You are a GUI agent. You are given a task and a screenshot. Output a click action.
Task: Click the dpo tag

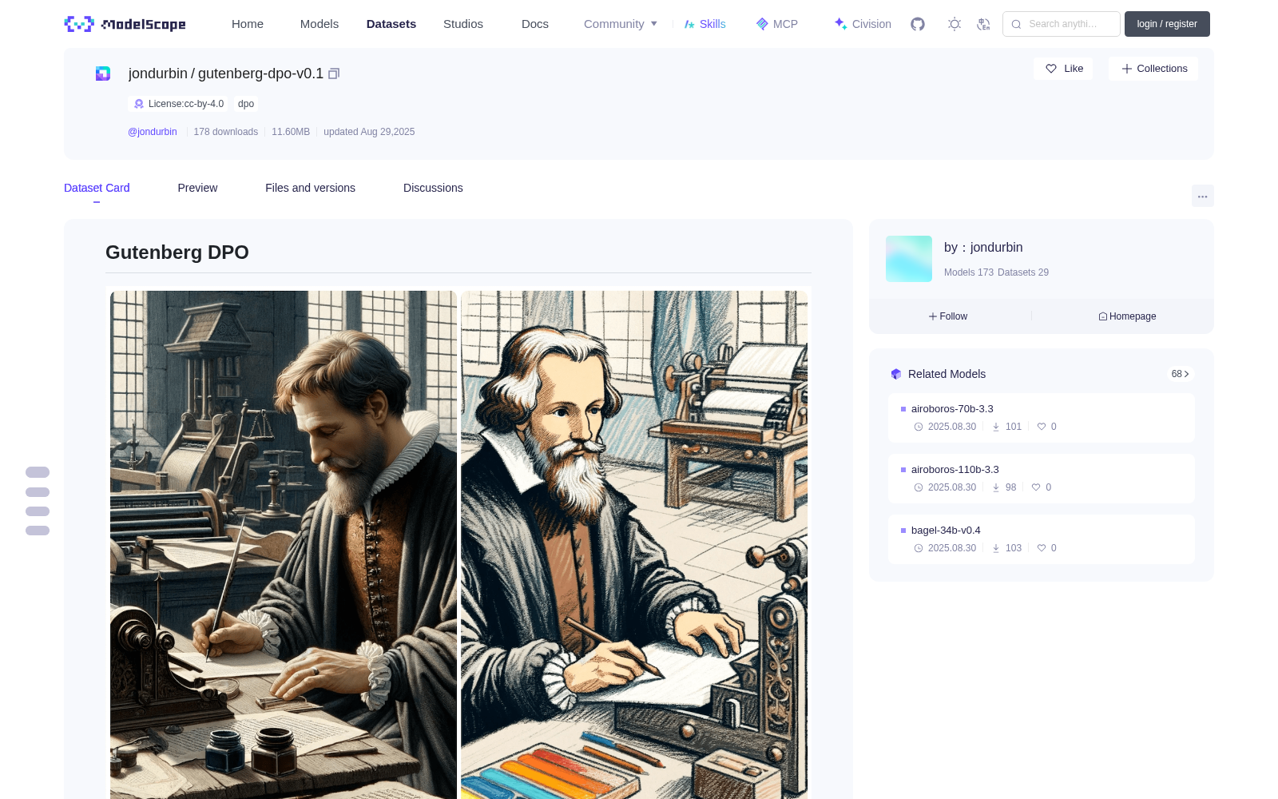[x=246, y=104]
